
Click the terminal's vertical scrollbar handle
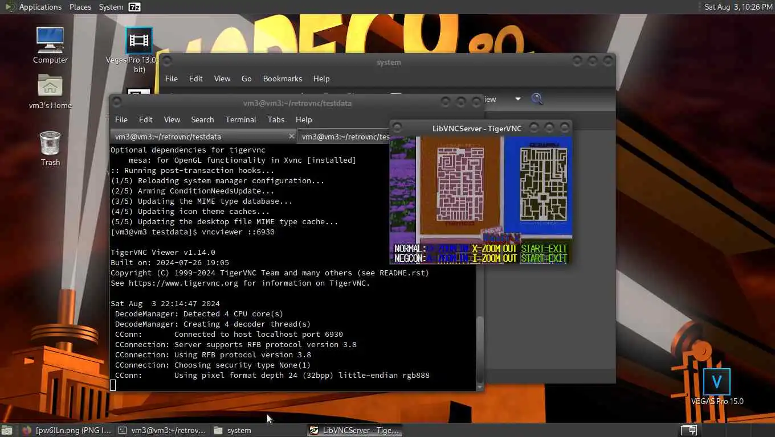tap(480, 349)
